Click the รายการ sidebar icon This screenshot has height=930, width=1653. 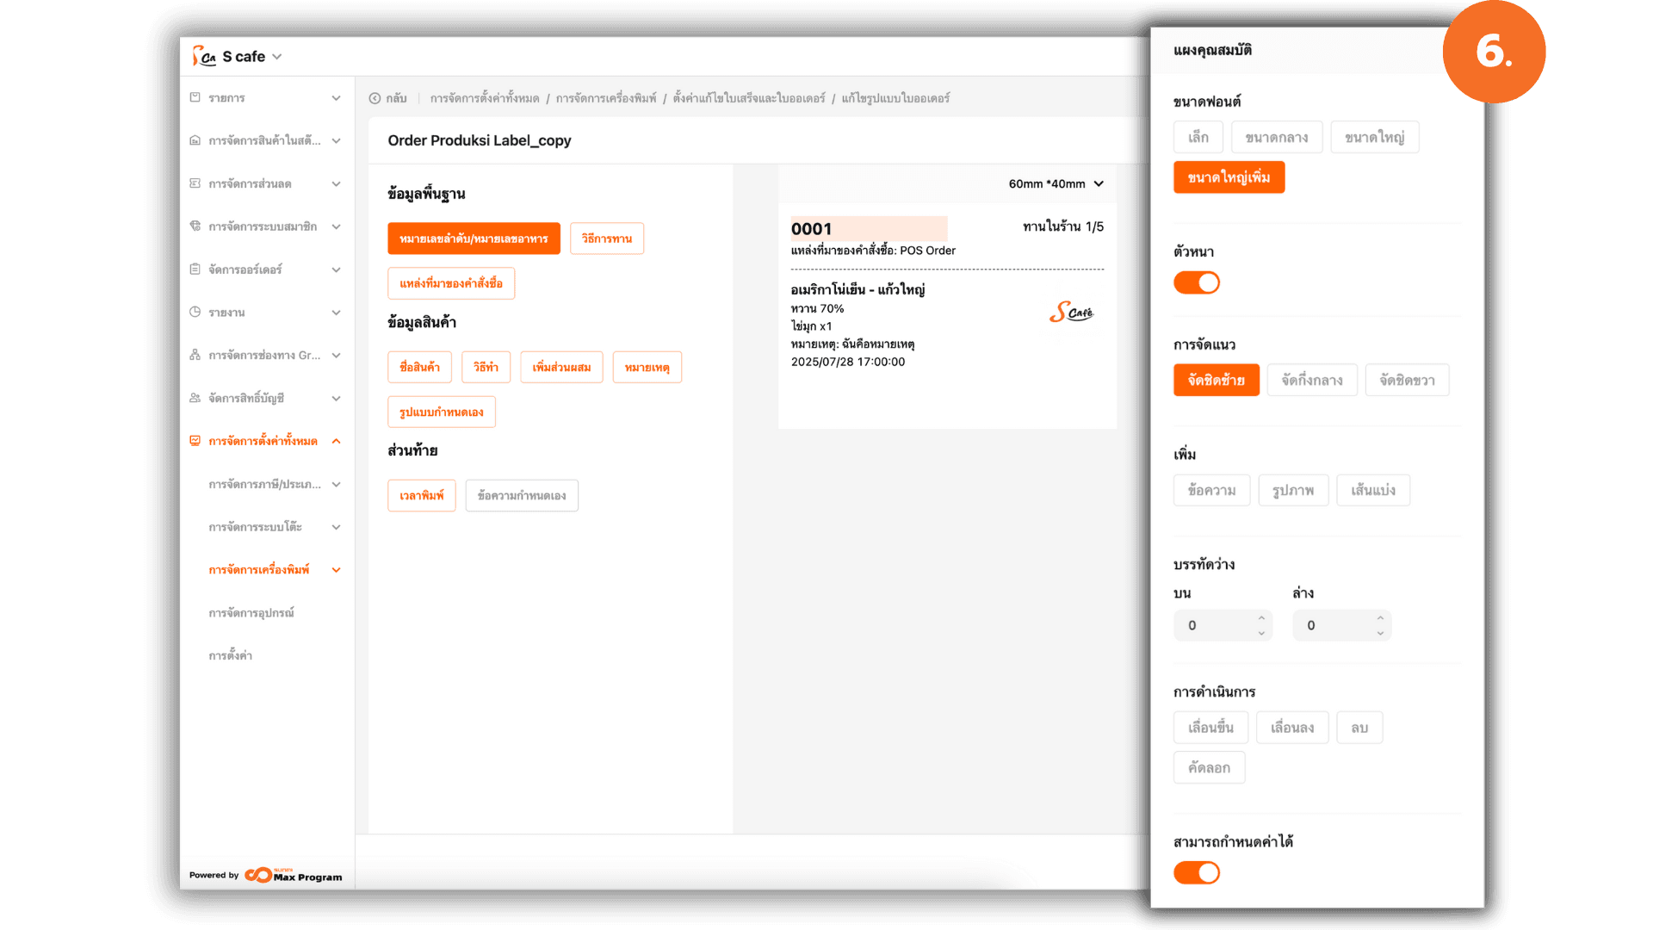click(x=195, y=97)
